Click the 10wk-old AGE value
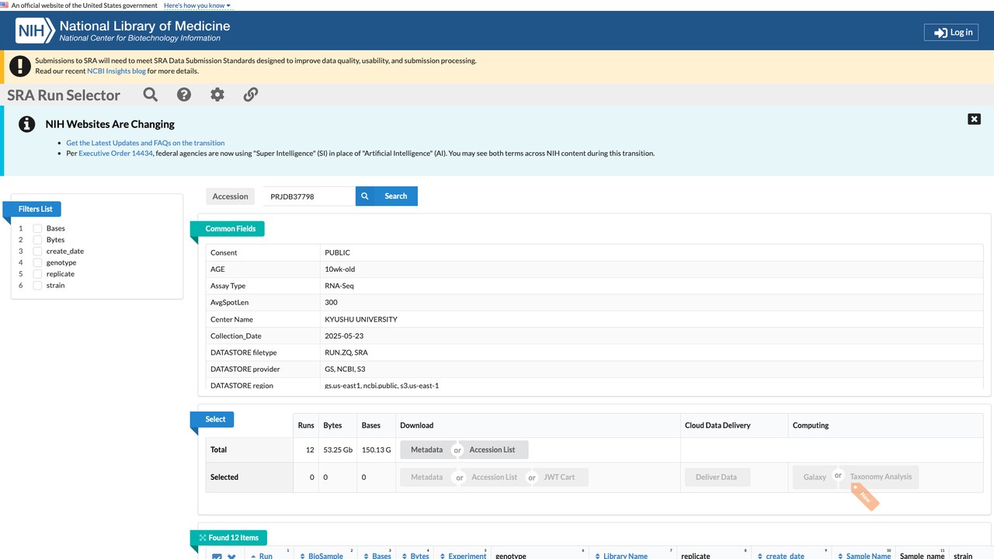Image resolution: width=994 pixels, height=559 pixels. pos(340,269)
